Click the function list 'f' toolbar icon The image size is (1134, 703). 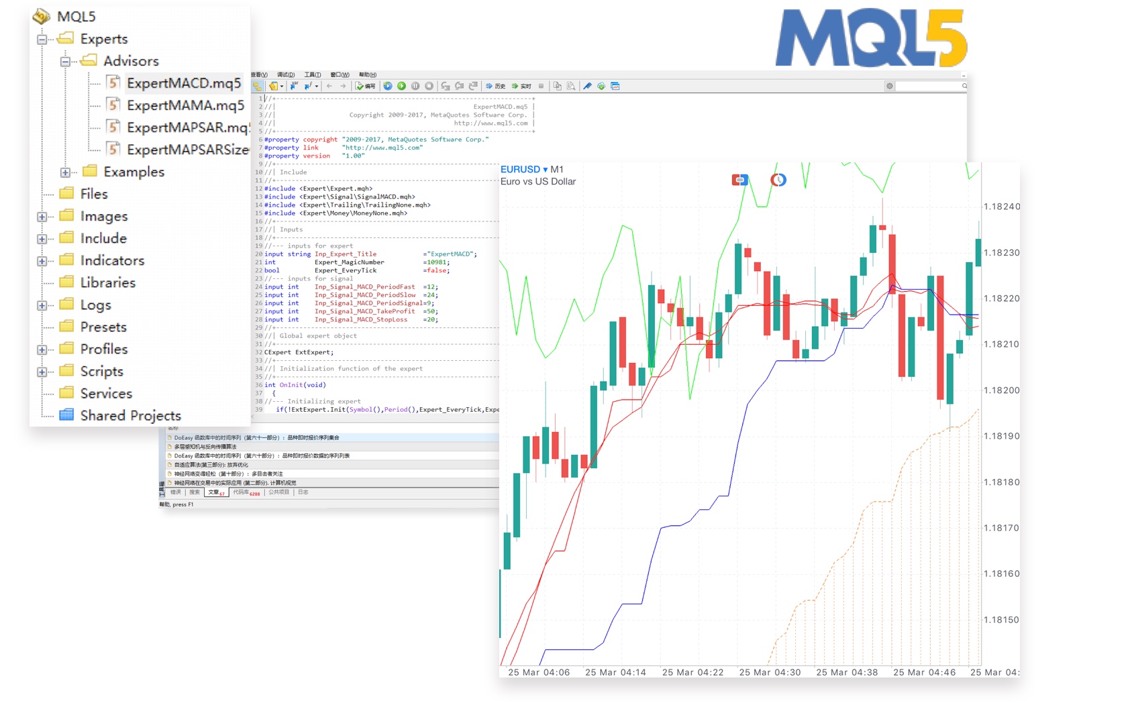coord(308,86)
